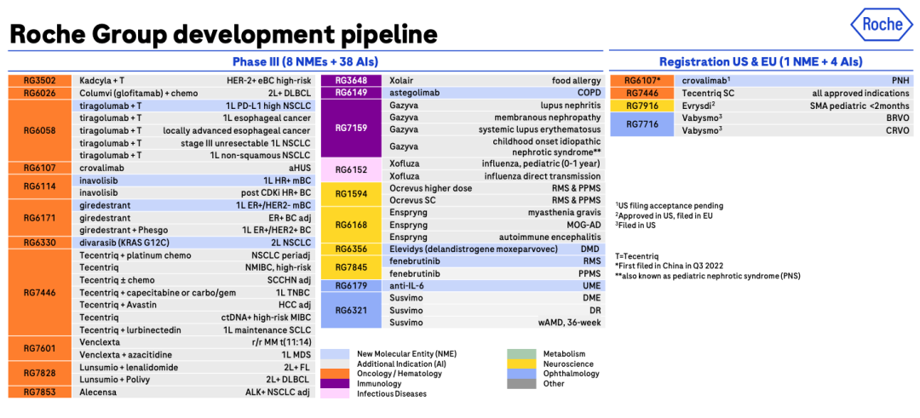Screen dimensions: 920x418
Task: Select the Susvimo 'wAMD, 36-week' row
Action: [x=492, y=323]
